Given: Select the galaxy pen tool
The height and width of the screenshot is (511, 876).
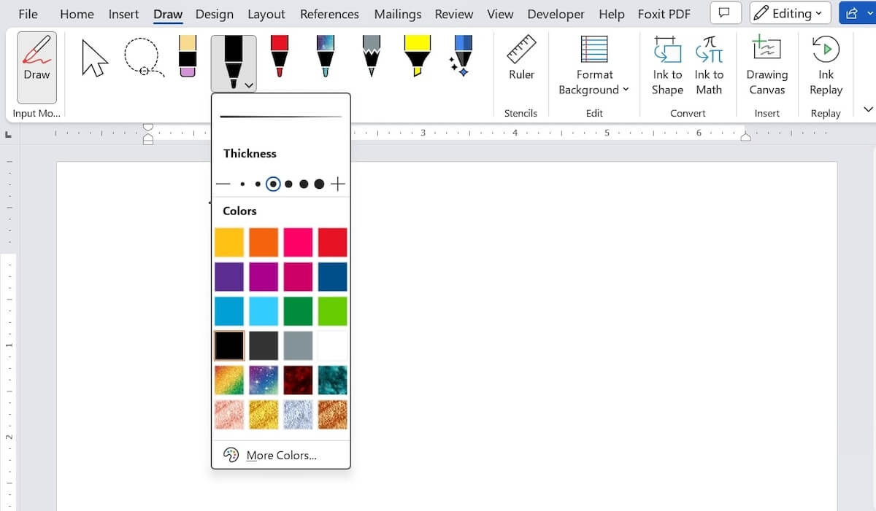Looking at the screenshot, I should (x=326, y=57).
